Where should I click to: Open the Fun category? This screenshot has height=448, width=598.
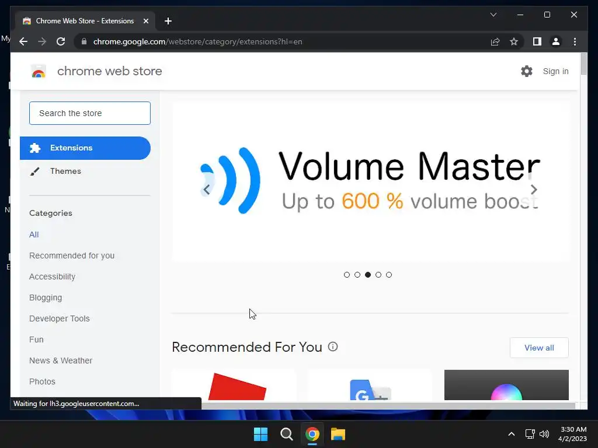(36, 339)
